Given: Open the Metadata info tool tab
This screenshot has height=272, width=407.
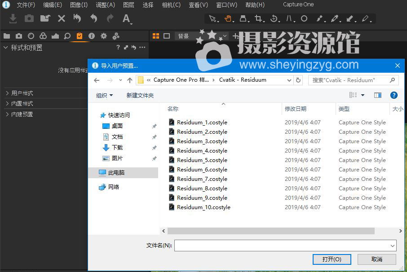Looking at the screenshot, I should [x=91, y=36].
